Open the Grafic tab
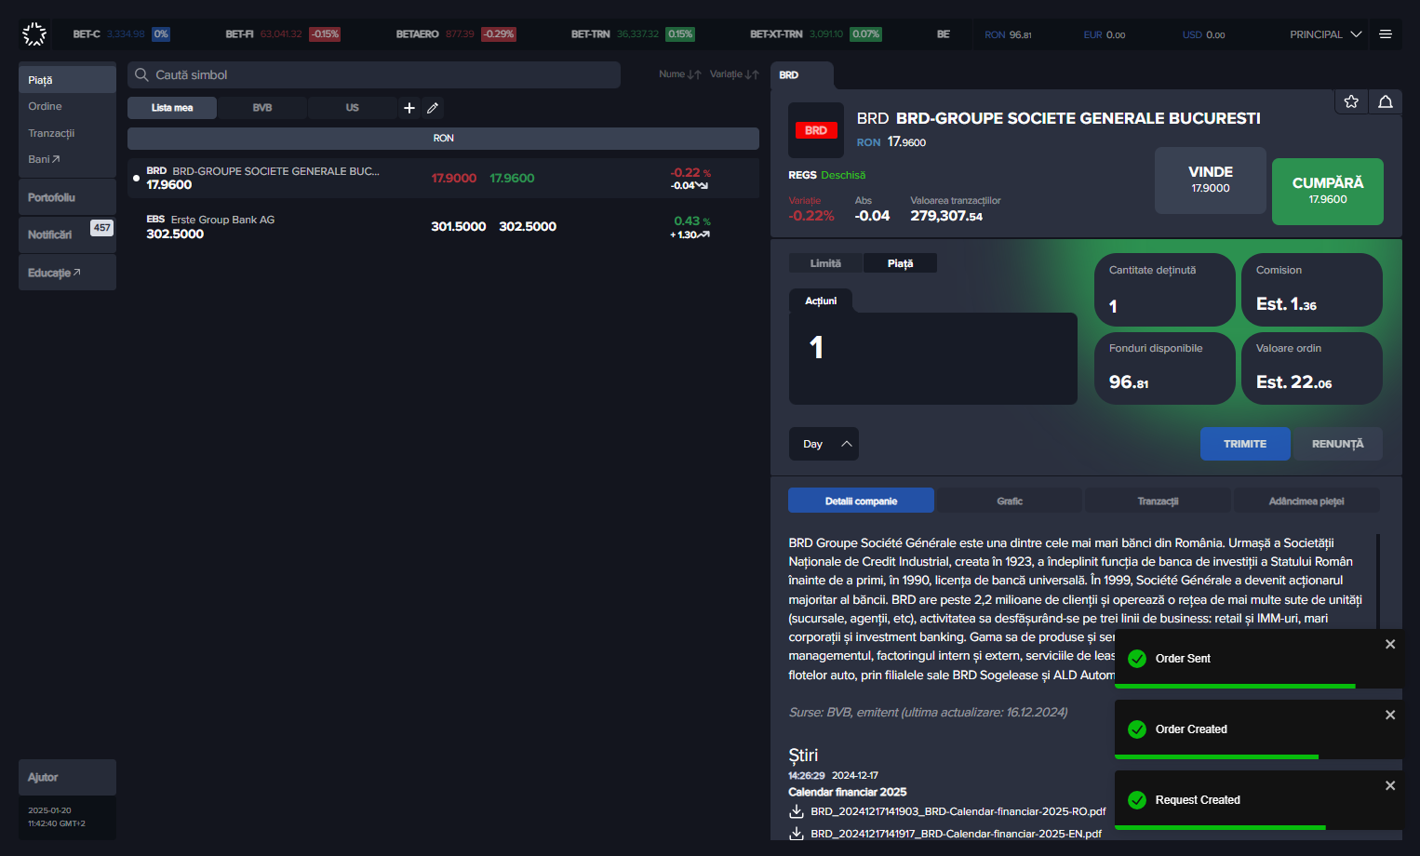 [1010, 501]
